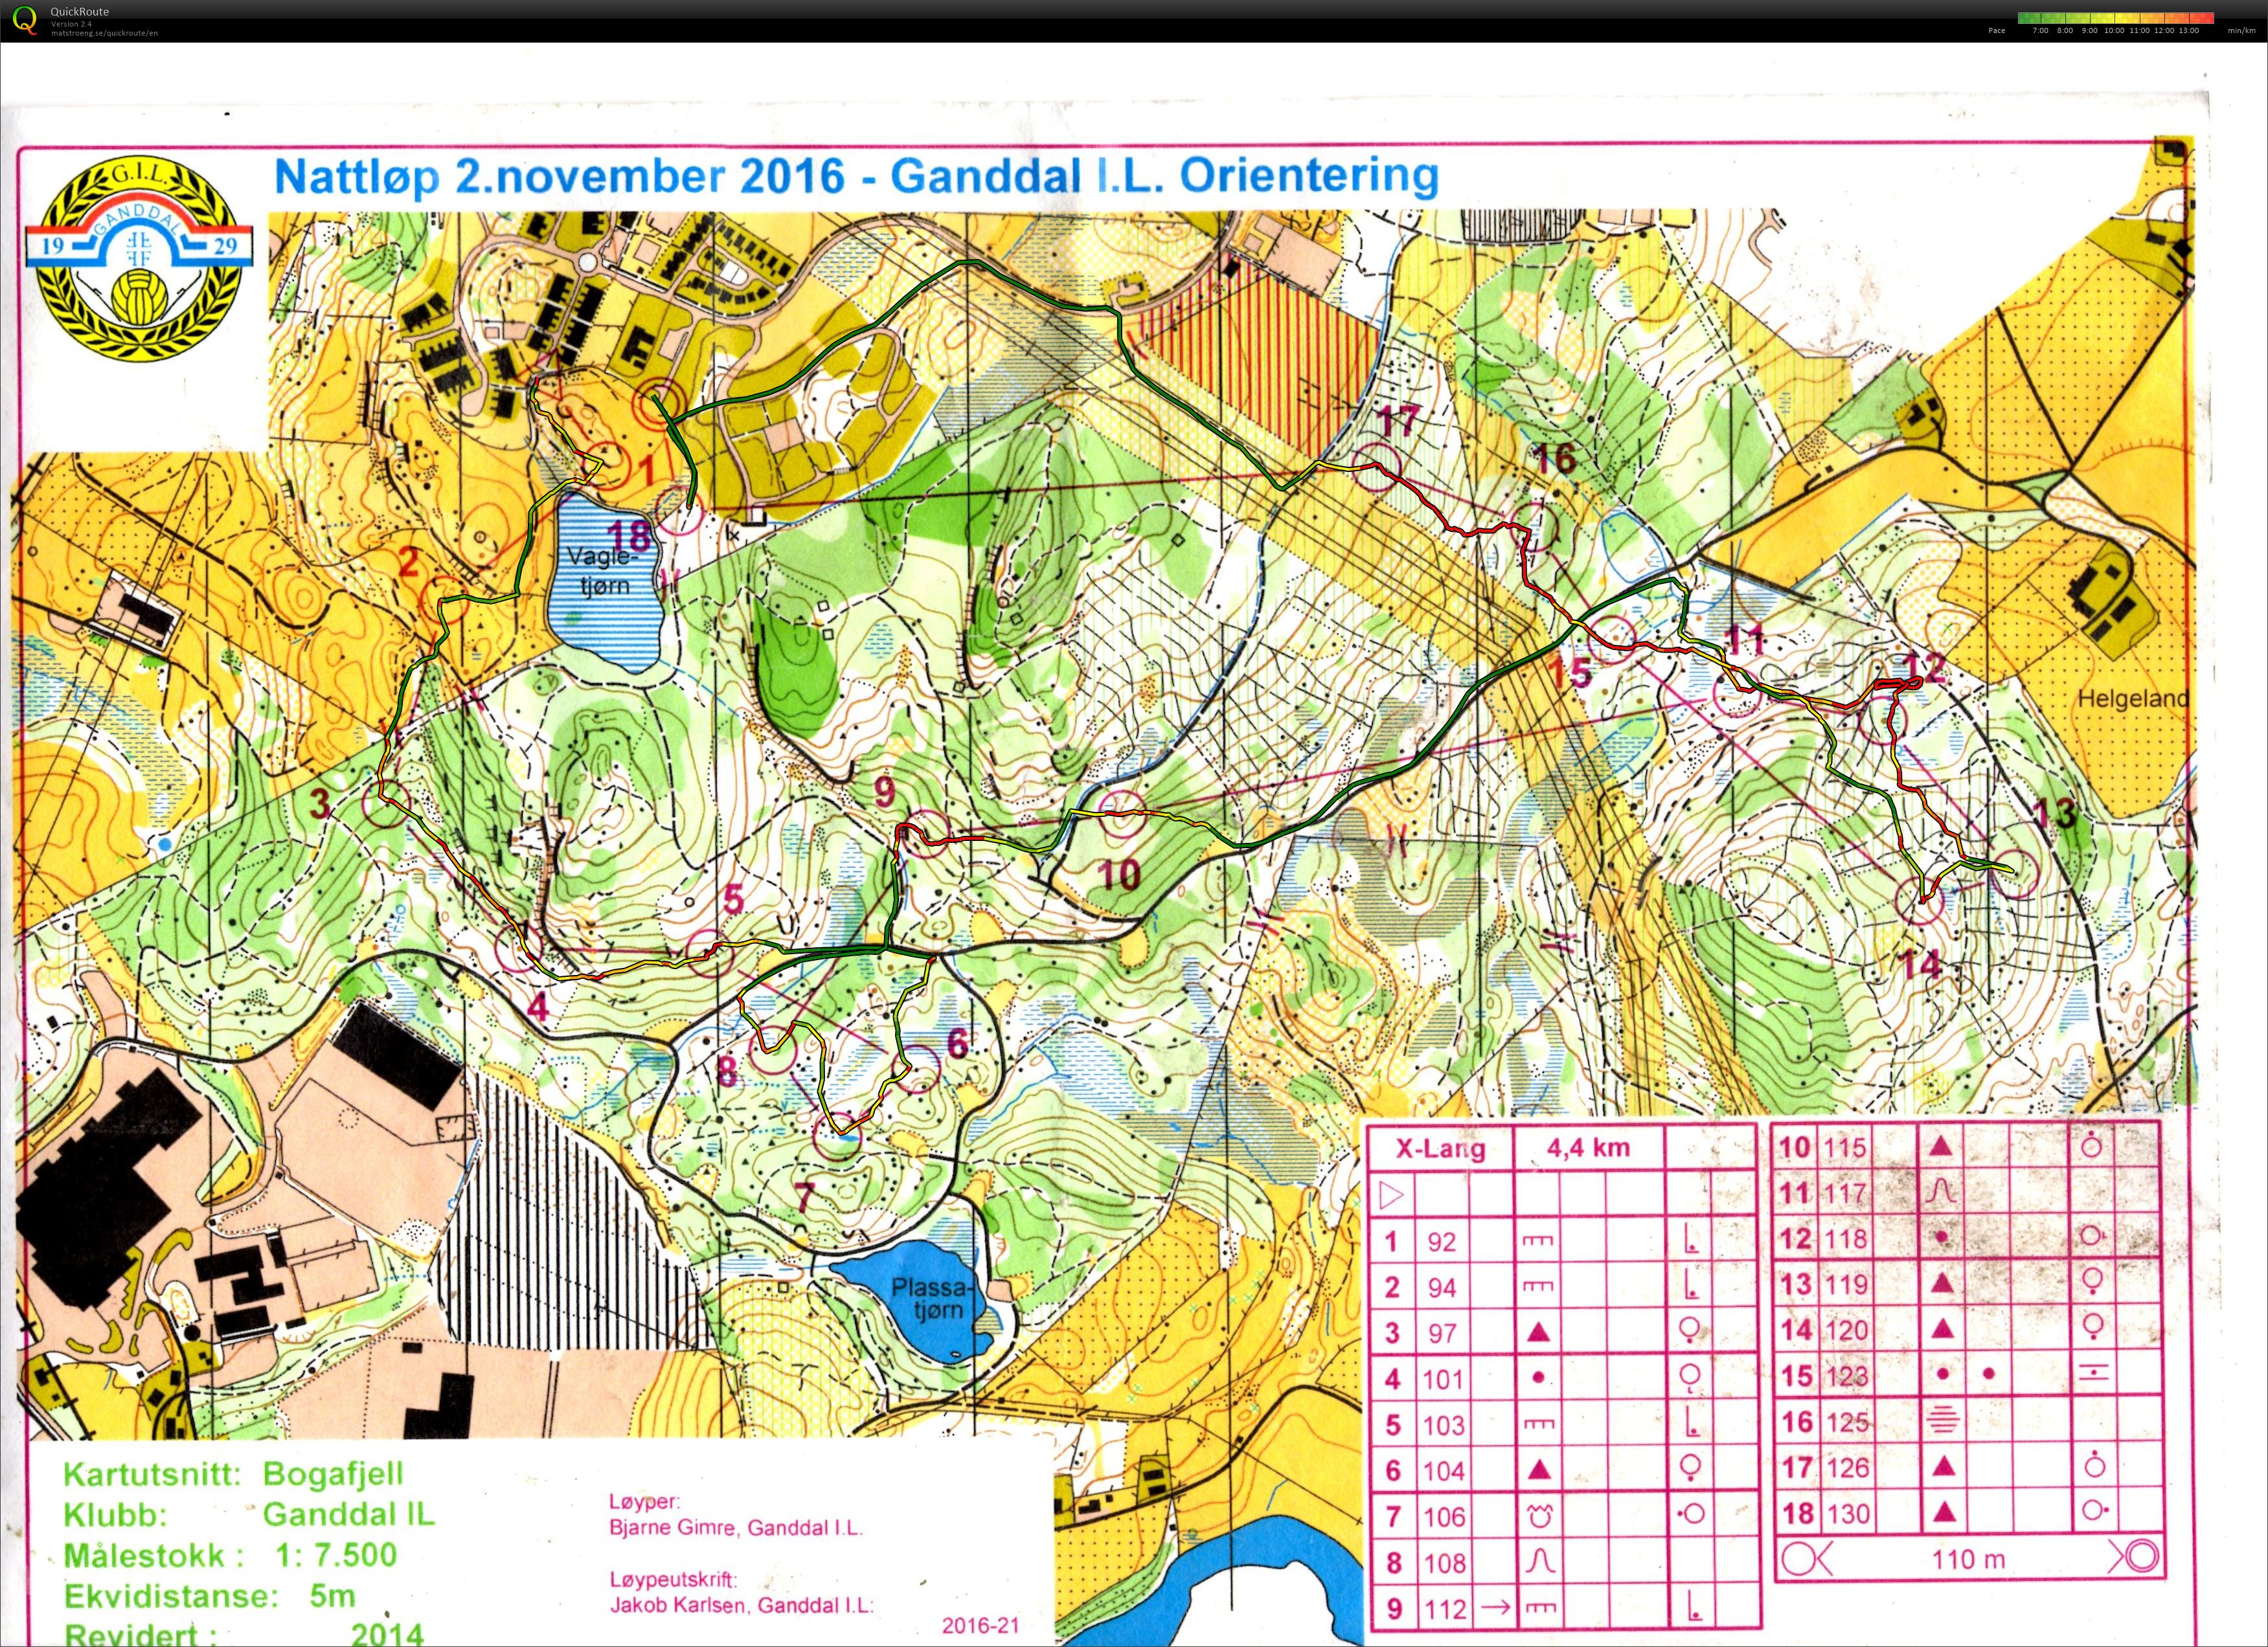Click the Pace legend label
The height and width of the screenshot is (1647, 2268).
[x=1996, y=31]
